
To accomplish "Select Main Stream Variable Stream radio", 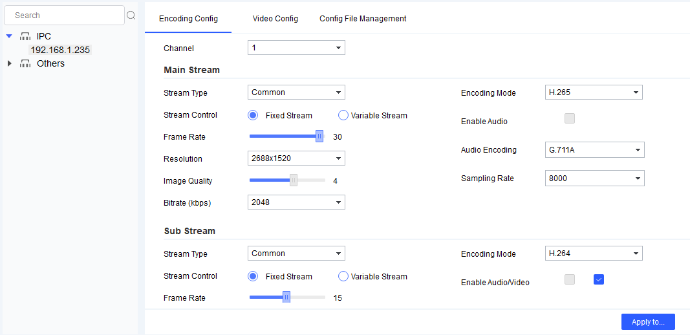I will click(343, 115).
